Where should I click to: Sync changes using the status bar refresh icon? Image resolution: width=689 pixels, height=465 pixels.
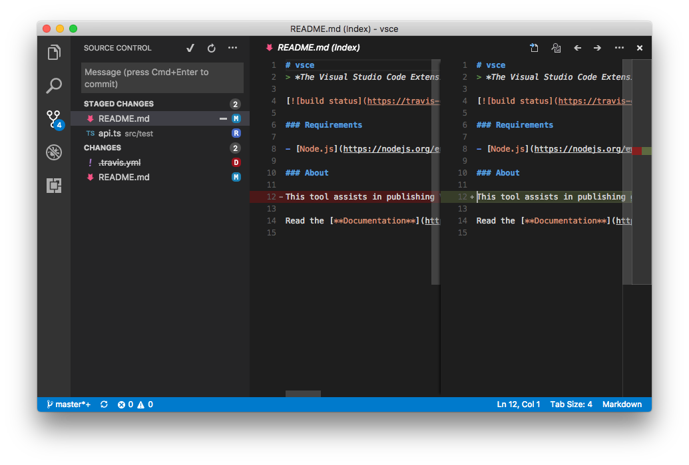coord(104,404)
